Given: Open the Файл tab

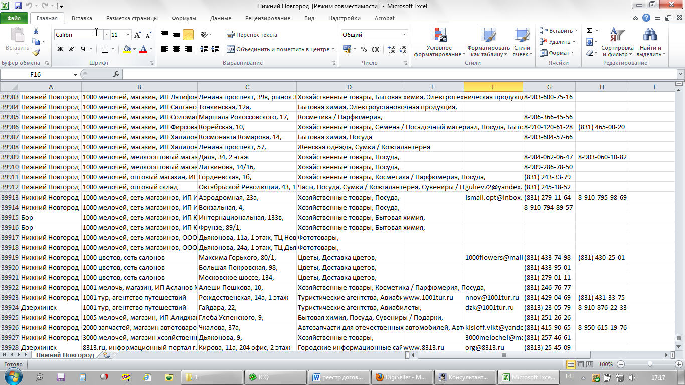Looking at the screenshot, I should (x=14, y=18).
